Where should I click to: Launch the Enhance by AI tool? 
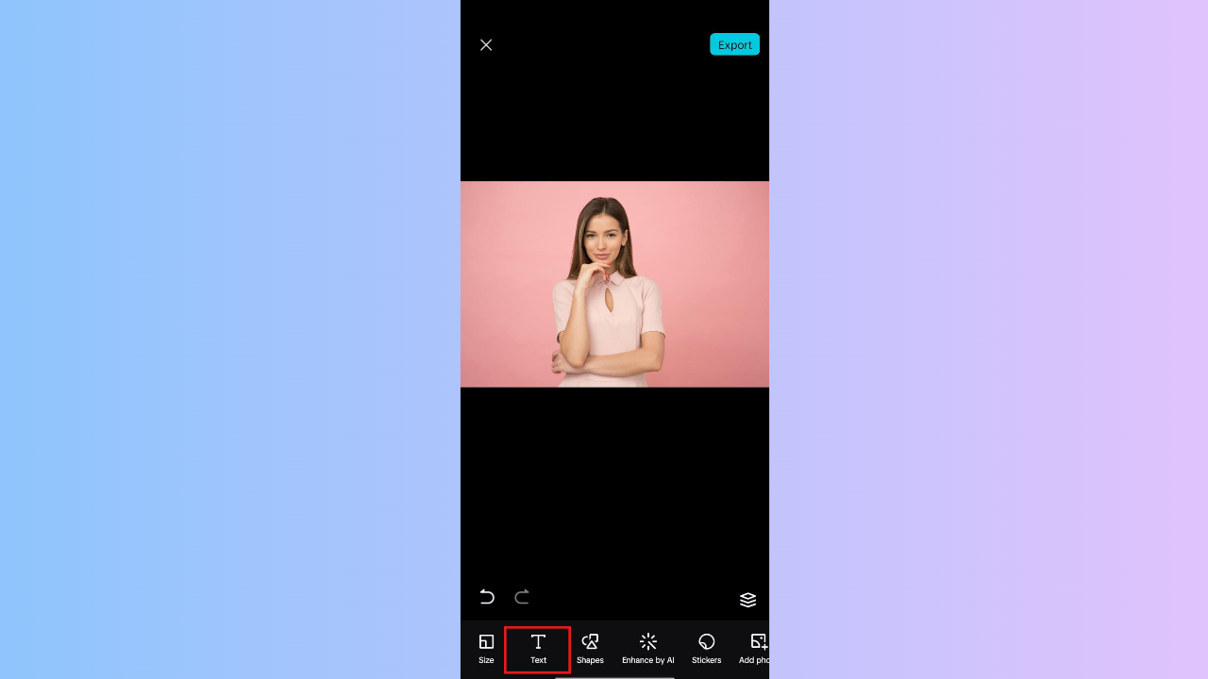click(648, 648)
